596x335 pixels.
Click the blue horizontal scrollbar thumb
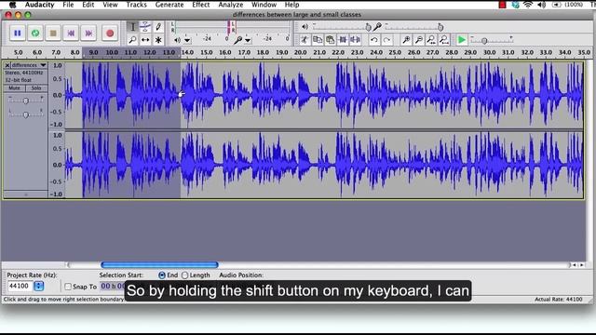(x=159, y=264)
